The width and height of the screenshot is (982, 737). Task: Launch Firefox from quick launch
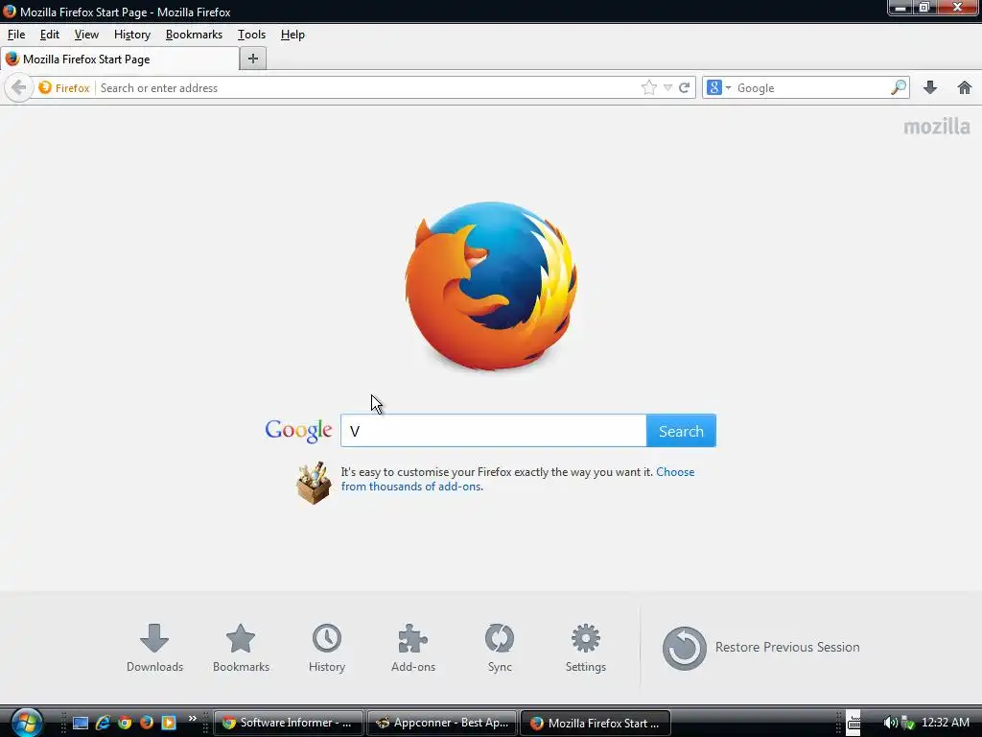point(147,723)
